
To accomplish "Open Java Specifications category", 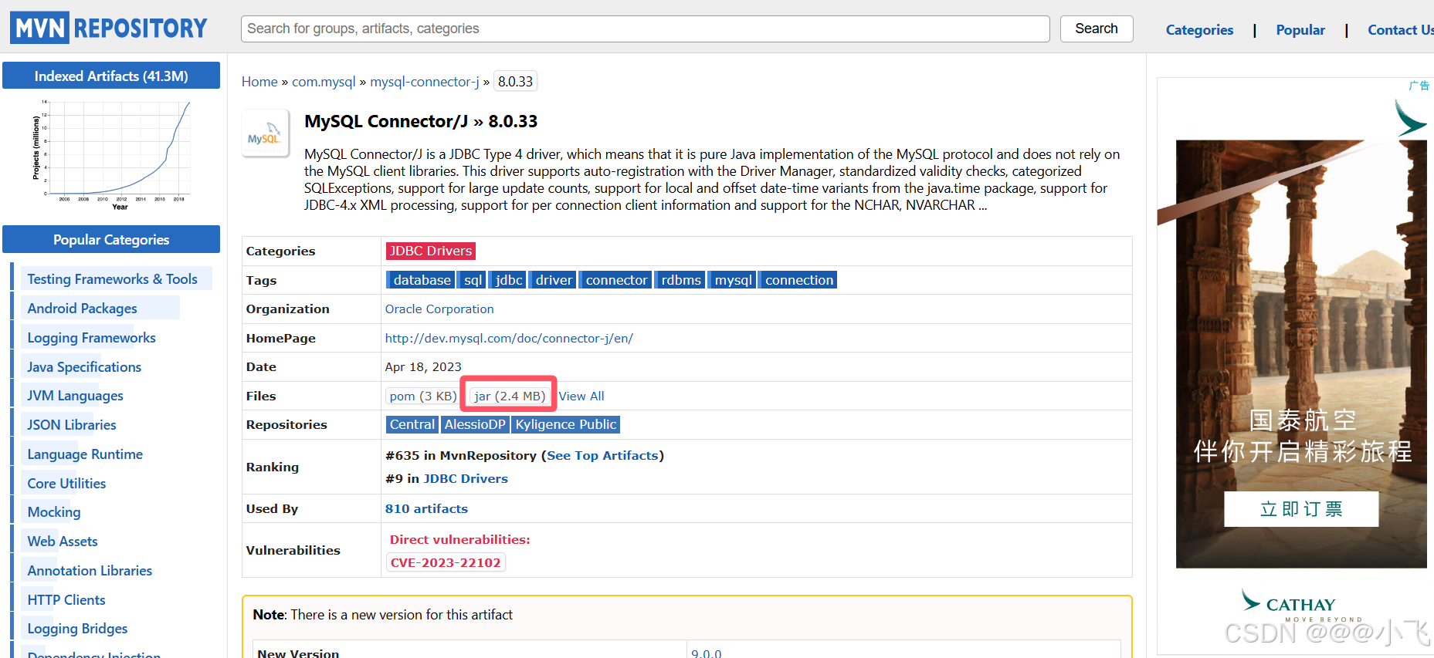I will click(84, 366).
